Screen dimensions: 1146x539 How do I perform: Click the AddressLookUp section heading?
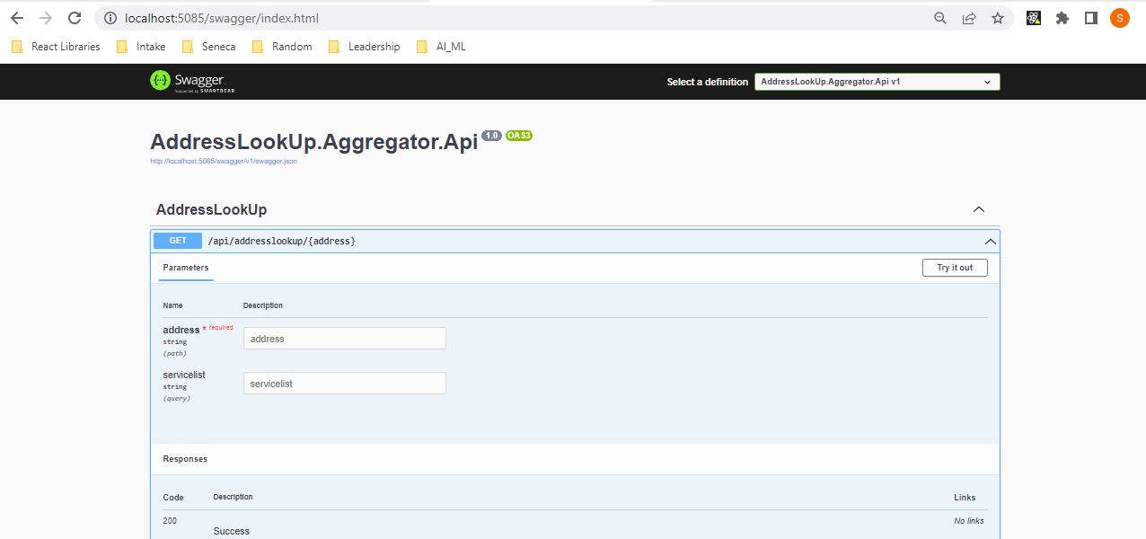tap(211, 209)
